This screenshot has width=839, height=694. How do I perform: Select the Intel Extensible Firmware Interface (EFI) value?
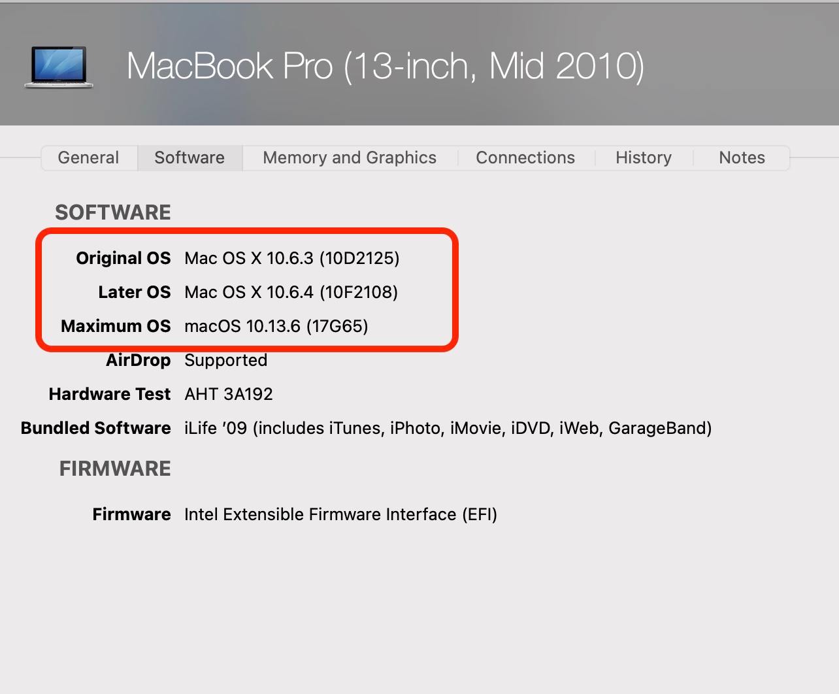(341, 514)
